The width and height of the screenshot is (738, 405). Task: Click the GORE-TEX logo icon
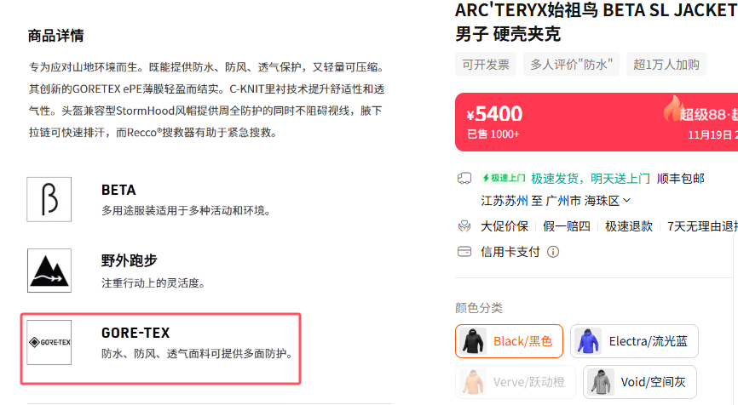pyautogui.click(x=49, y=342)
